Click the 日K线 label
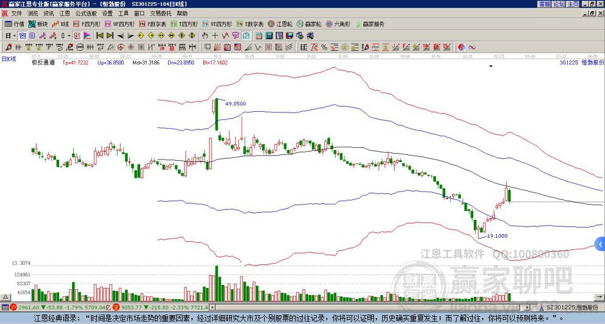Image resolution: width=605 pixels, height=324 pixels. (x=8, y=59)
